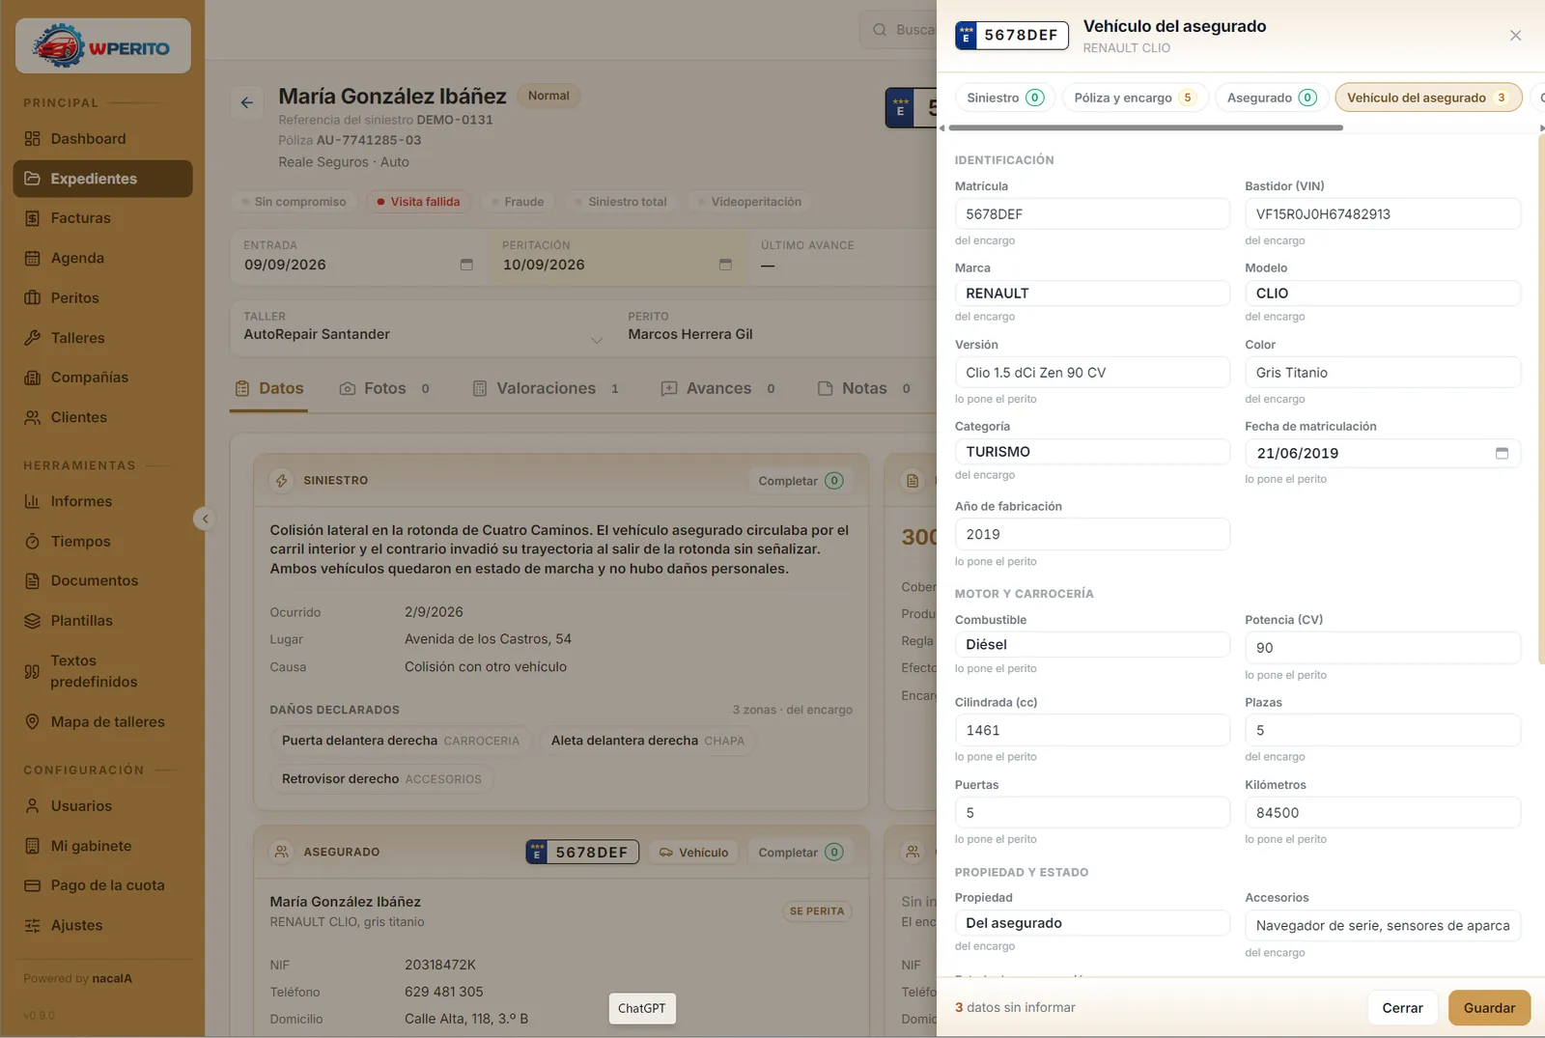The width and height of the screenshot is (1545, 1038).
Task: Select the Asegurado panel tab
Action: (1272, 98)
